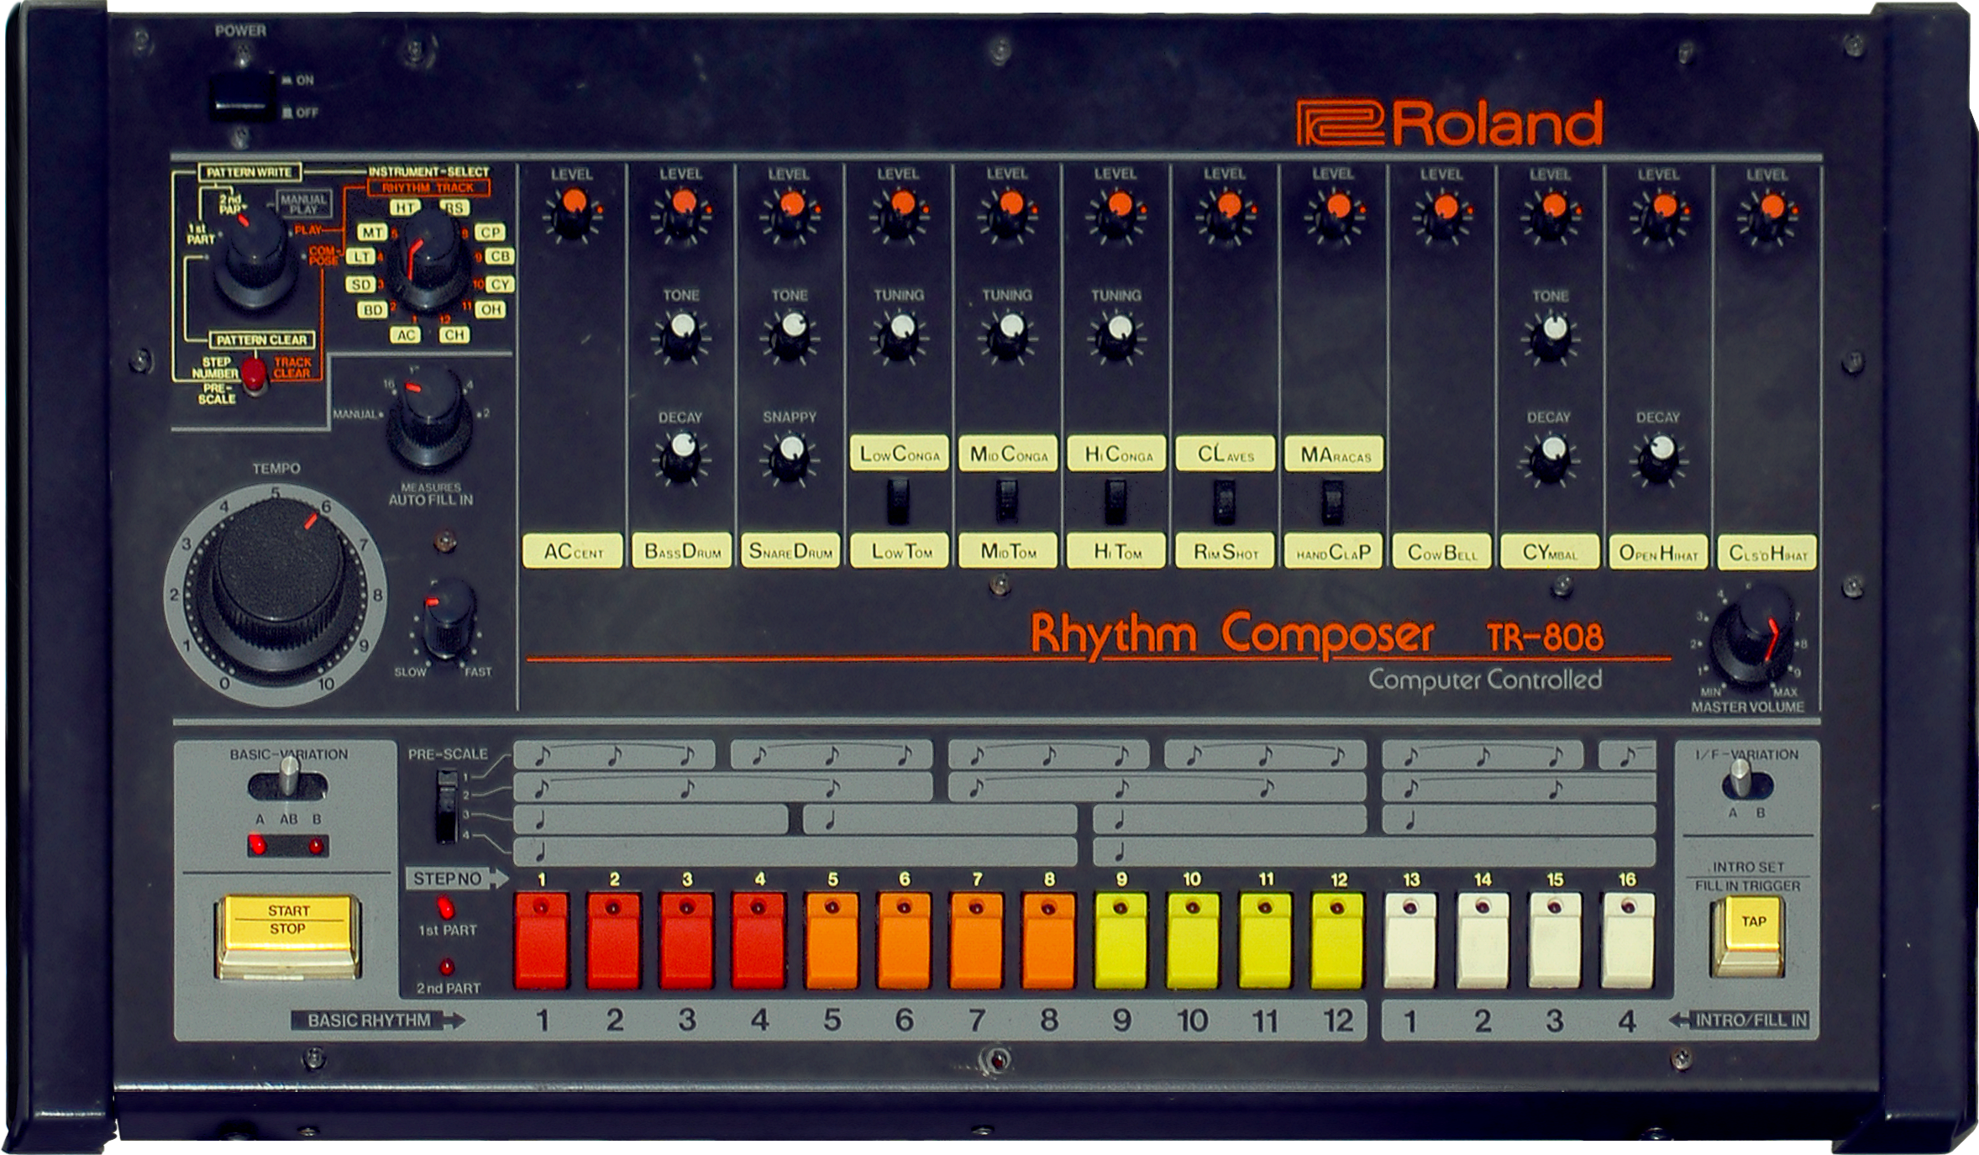The width and height of the screenshot is (1979, 1155).
Task: Activate yellow step button 11
Action: tap(1266, 941)
